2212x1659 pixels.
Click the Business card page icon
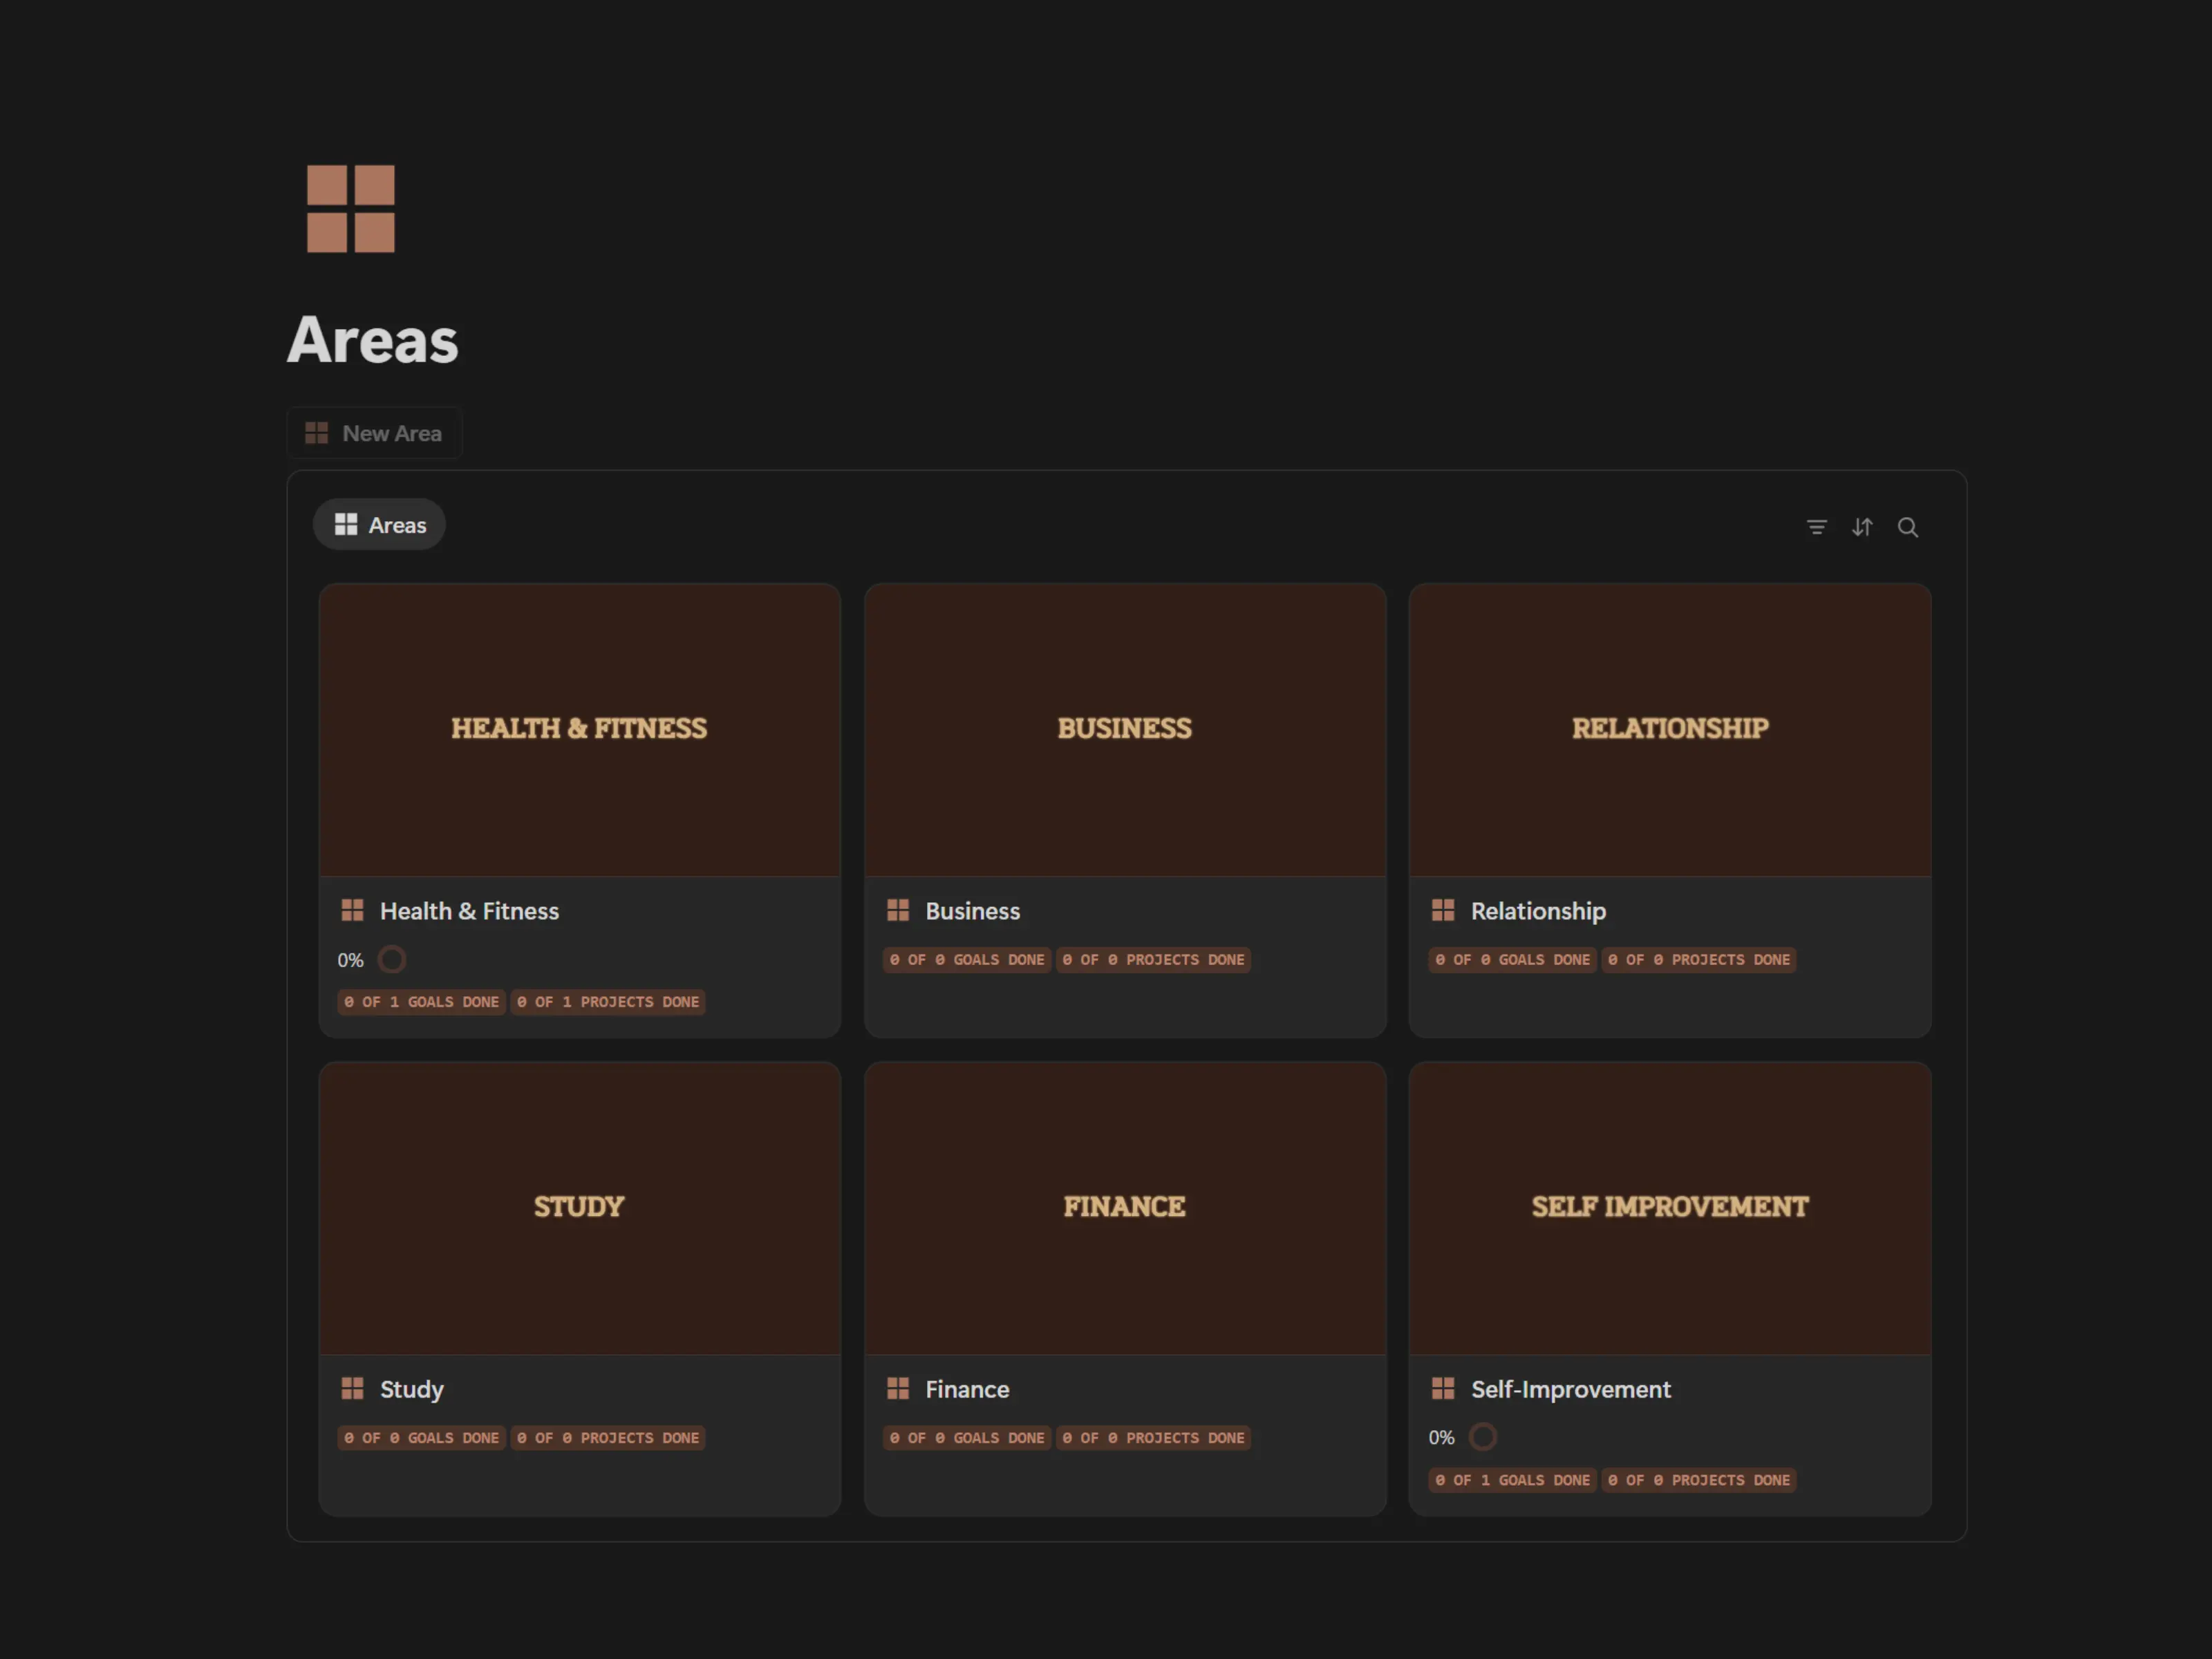click(x=897, y=910)
